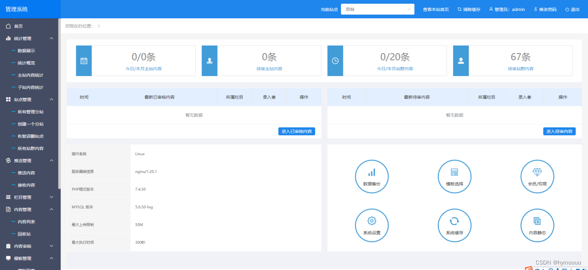Click the power icon next to 退出
The image size is (588, 270).
tap(567, 9)
